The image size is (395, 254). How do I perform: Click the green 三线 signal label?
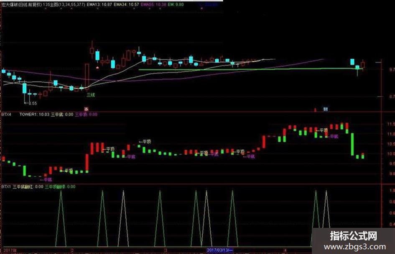pyautogui.click(x=91, y=95)
